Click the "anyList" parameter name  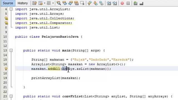click(118, 96)
